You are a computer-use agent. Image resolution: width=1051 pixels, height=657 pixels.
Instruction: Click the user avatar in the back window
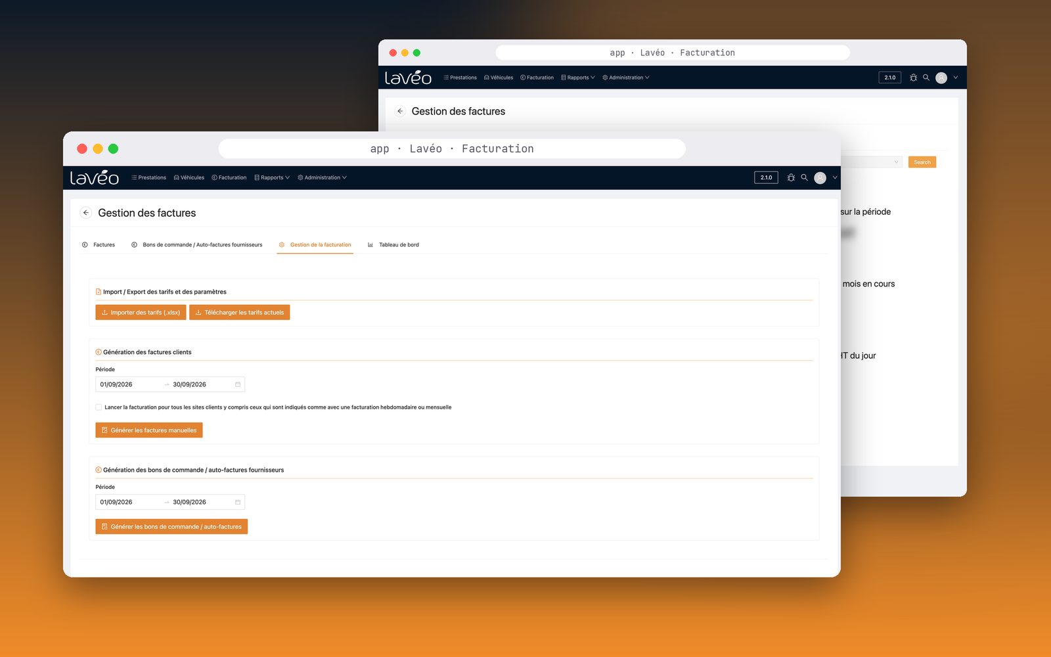click(941, 78)
